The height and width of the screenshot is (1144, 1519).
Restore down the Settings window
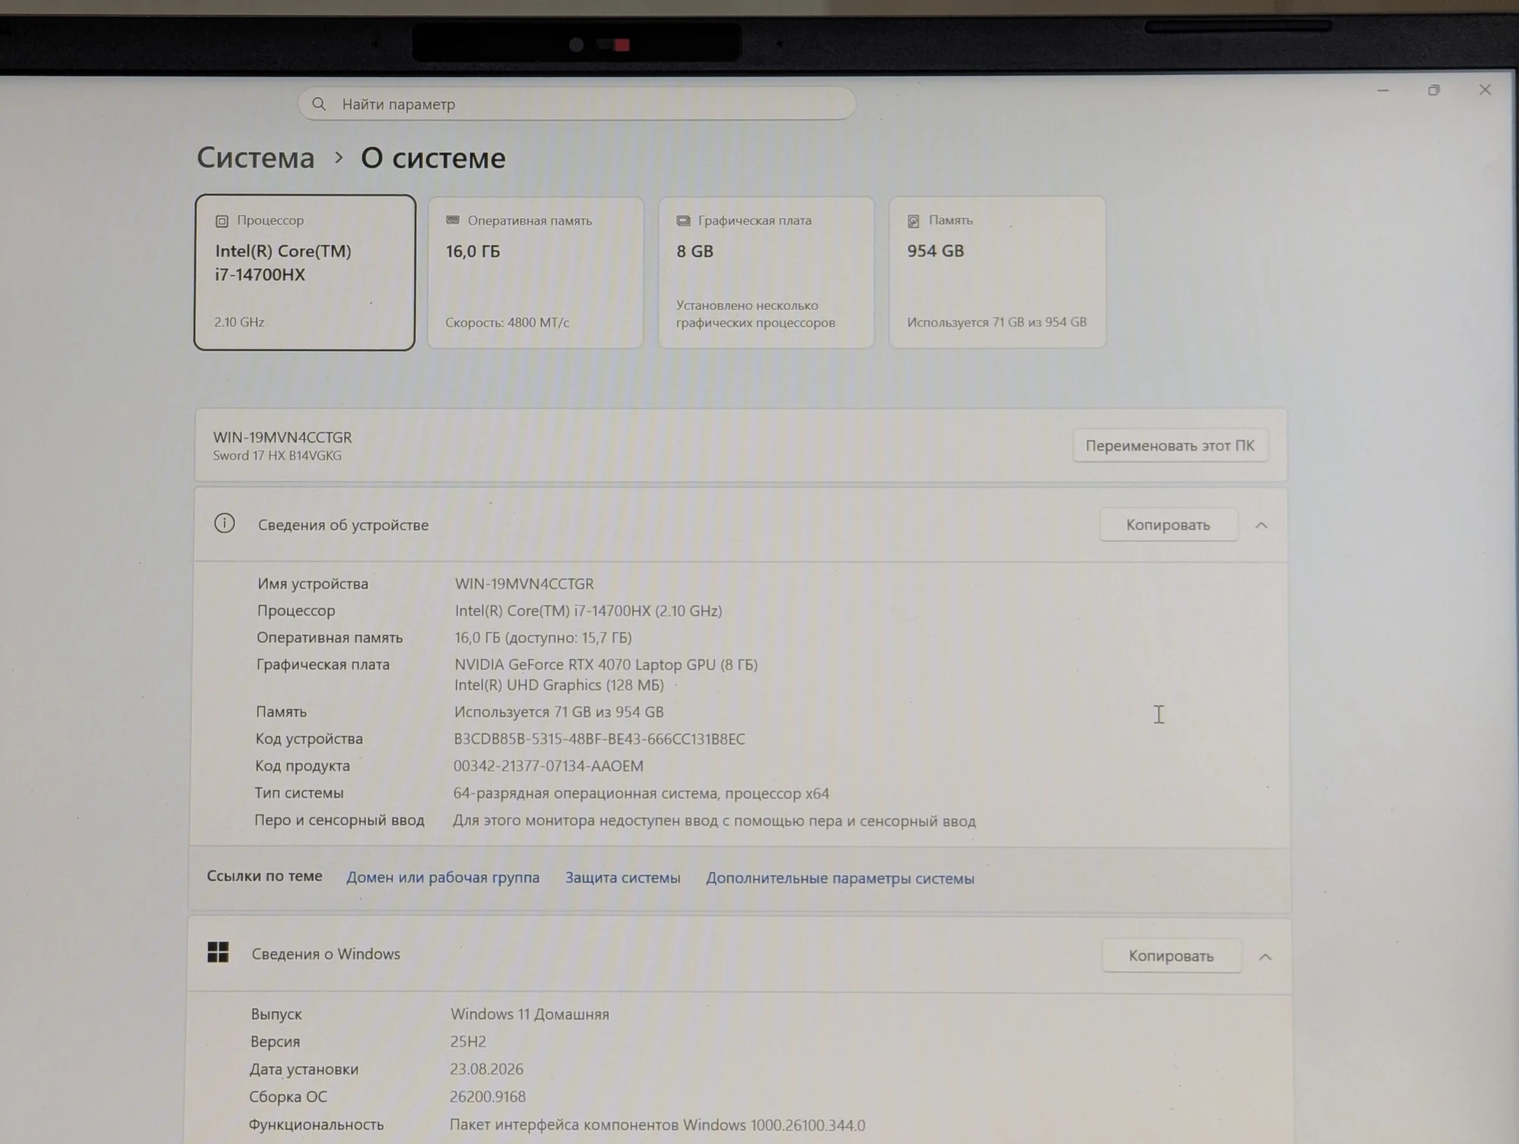pos(1433,90)
